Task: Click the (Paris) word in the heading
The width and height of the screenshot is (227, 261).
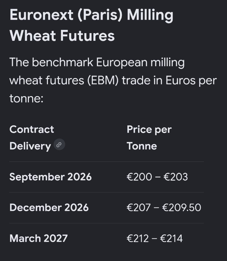Action: [100, 15]
